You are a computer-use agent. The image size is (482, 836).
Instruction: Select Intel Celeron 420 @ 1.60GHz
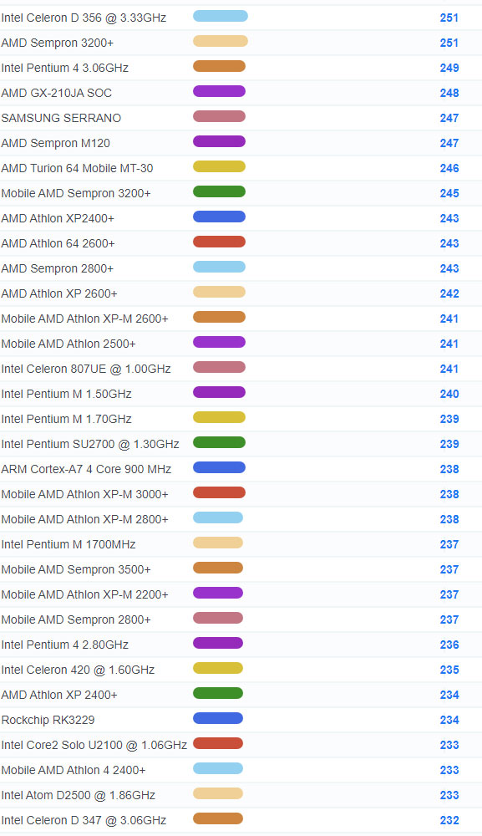click(78, 669)
